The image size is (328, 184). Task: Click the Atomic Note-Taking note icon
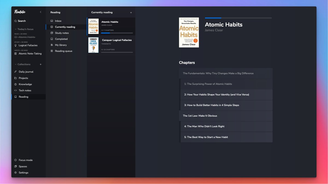(x=16, y=54)
